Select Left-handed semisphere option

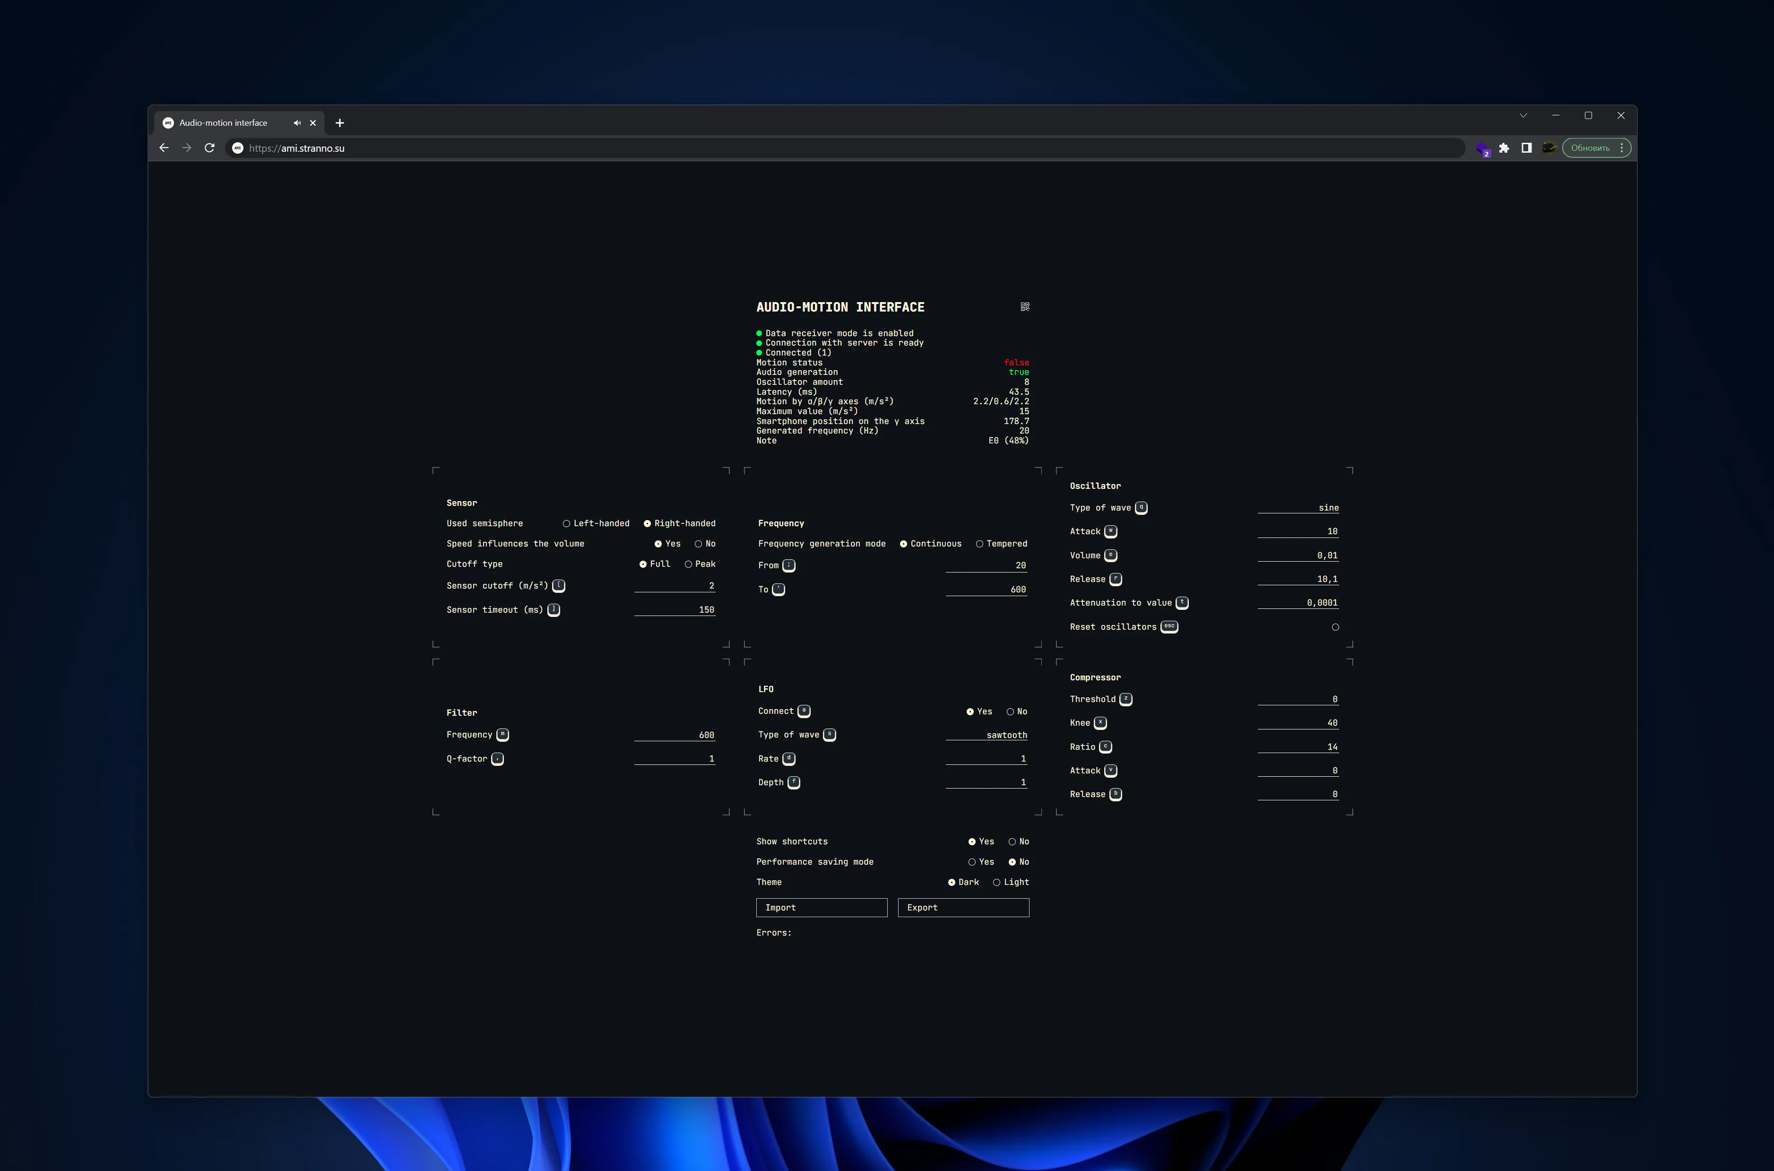click(567, 523)
